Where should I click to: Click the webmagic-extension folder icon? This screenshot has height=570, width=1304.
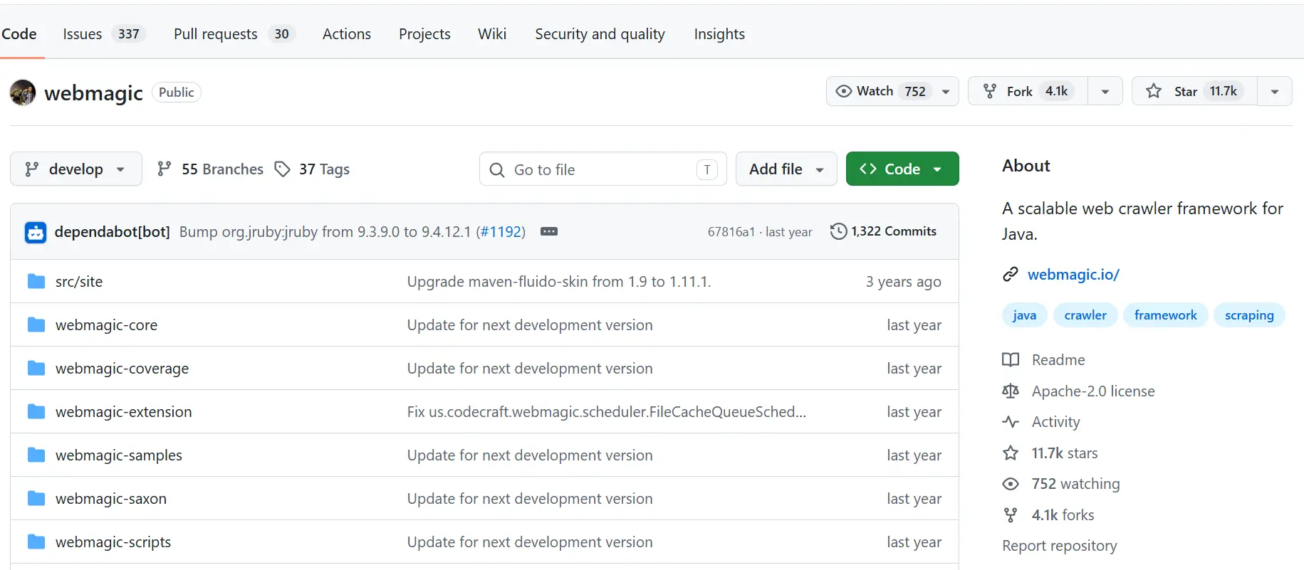click(x=36, y=412)
